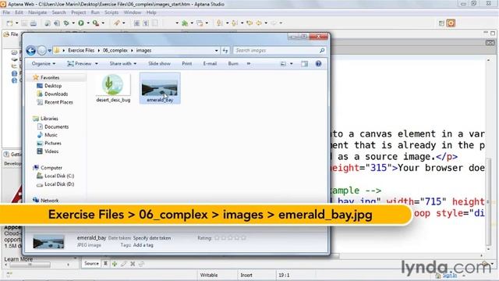Image resolution: width=499 pixels, height=281 pixels.
Task: Select the emerald_bay image thumbnail
Action: (160, 88)
